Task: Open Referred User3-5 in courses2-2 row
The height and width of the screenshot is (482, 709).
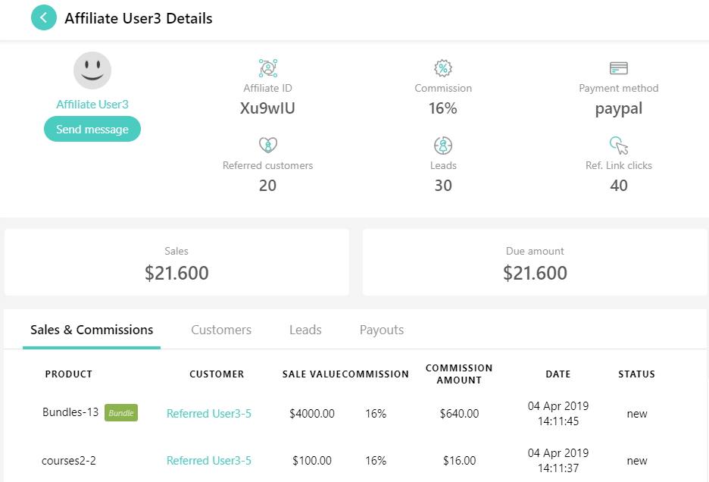Action: pyautogui.click(x=209, y=461)
